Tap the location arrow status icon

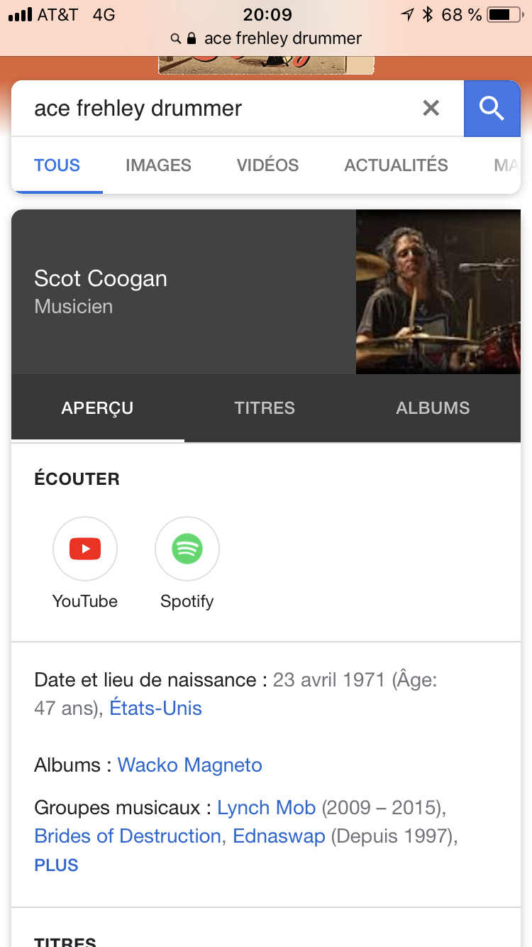[x=407, y=15]
